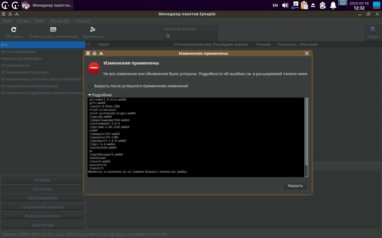Open the Настройки menu
This screenshot has height=238, width=382.
click(x=60, y=21)
